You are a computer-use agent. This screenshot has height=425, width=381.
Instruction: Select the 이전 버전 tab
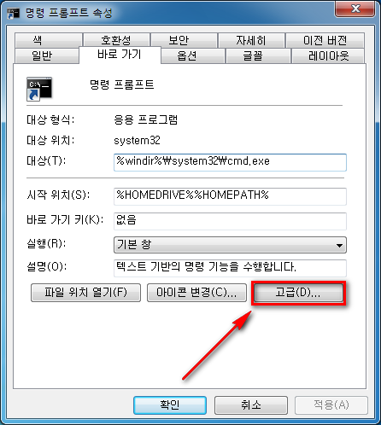pyautogui.click(x=325, y=40)
